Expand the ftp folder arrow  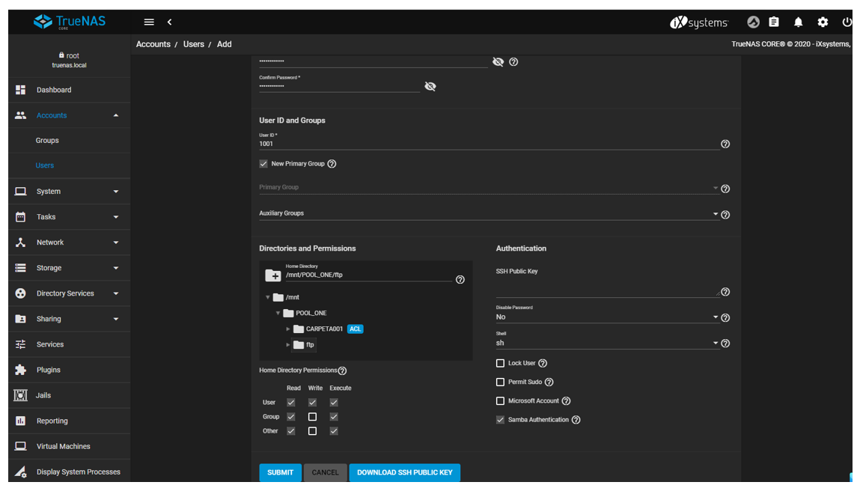[x=288, y=345]
